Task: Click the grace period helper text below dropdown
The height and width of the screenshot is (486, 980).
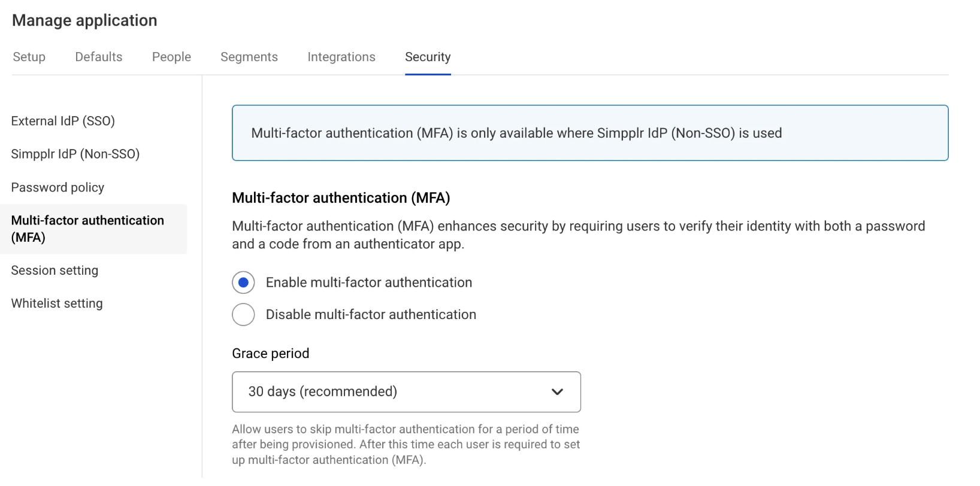Action: click(406, 445)
